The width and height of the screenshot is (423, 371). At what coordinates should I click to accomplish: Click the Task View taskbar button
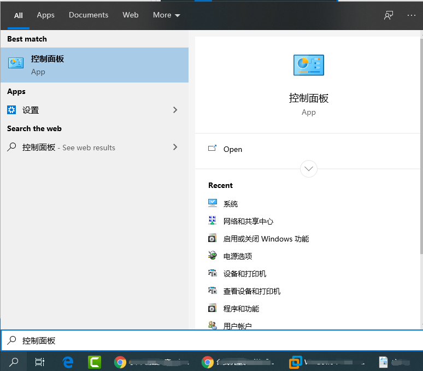pyautogui.click(x=39, y=362)
